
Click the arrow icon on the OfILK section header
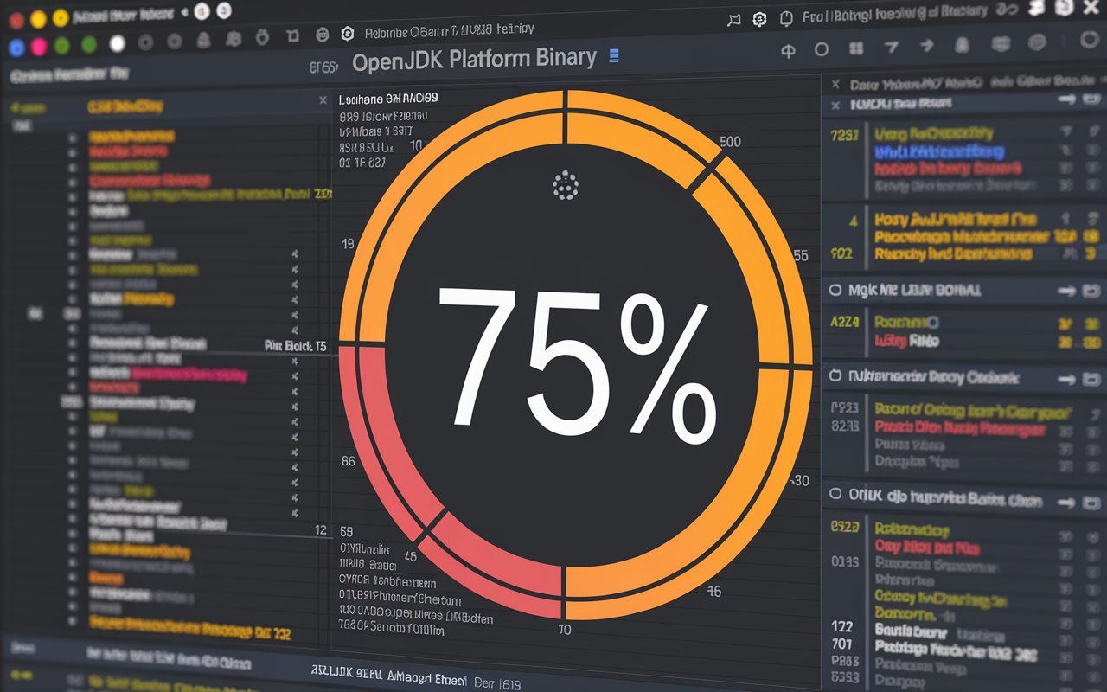click(1065, 502)
